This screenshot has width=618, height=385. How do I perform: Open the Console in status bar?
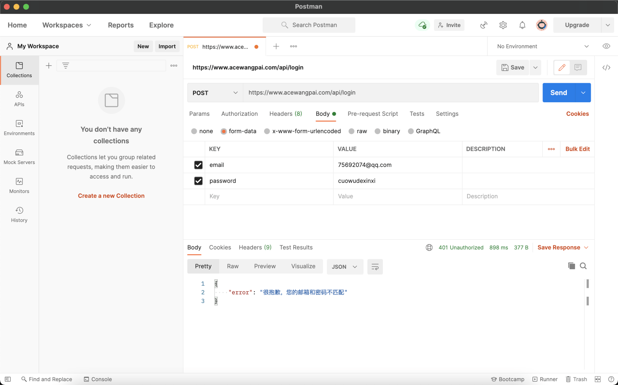(98, 379)
